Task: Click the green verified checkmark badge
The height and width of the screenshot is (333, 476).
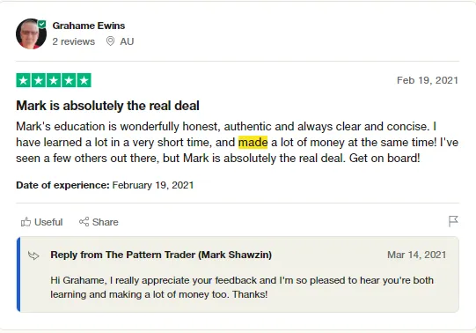Action: [x=42, y=25]
